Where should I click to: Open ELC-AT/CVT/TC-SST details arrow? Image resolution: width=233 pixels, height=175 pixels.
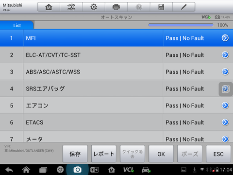tap(225, 55)
